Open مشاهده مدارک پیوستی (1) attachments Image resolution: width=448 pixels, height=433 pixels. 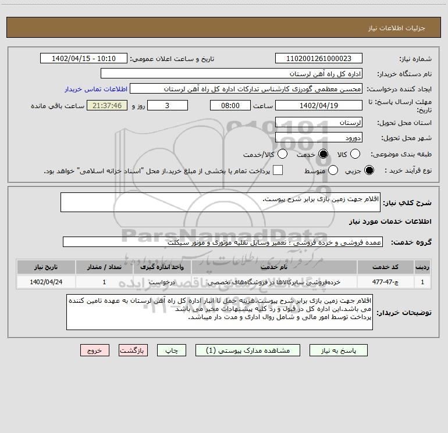[248, 350]
